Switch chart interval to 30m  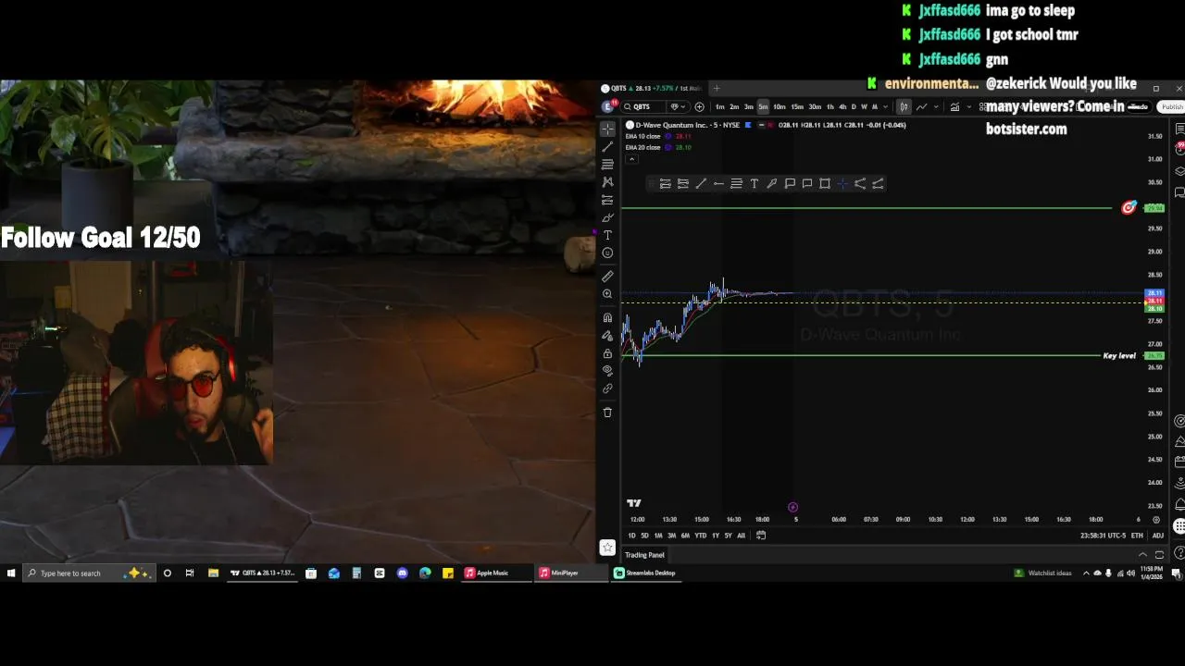point(814,106)
